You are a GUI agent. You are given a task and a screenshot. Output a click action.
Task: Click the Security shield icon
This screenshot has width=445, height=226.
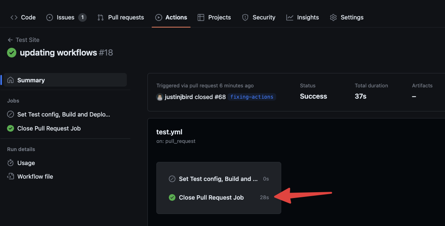(245, 17)
